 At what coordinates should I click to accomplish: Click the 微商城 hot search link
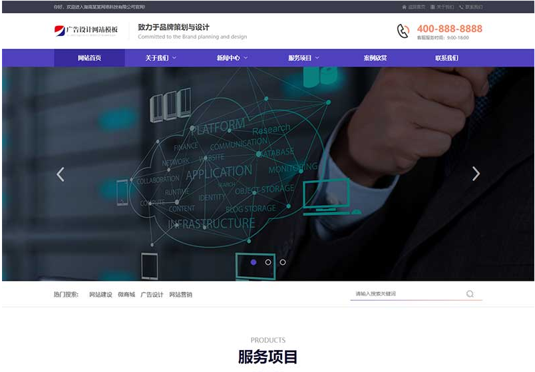click(x=126, y=295)
